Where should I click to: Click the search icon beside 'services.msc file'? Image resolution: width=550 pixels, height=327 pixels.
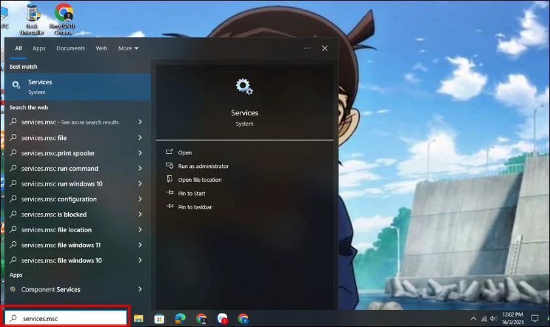pos(13,137)
